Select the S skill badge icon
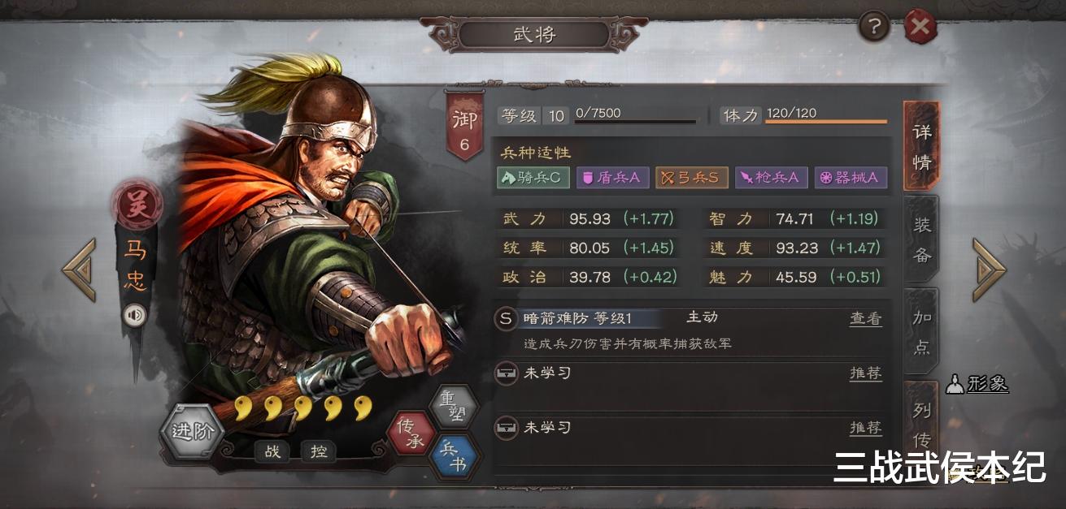This screenshot has width=1066, height=509. 506,319
